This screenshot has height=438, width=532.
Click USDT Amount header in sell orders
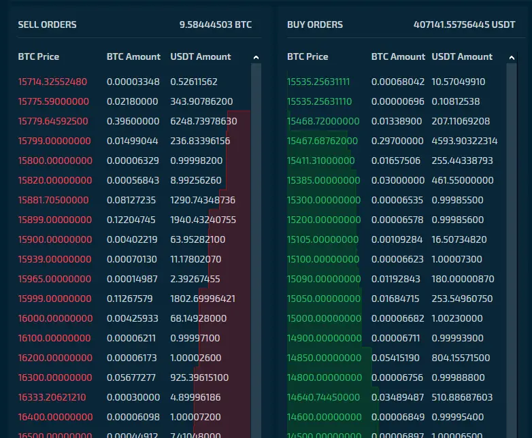[x=201, y=56]
